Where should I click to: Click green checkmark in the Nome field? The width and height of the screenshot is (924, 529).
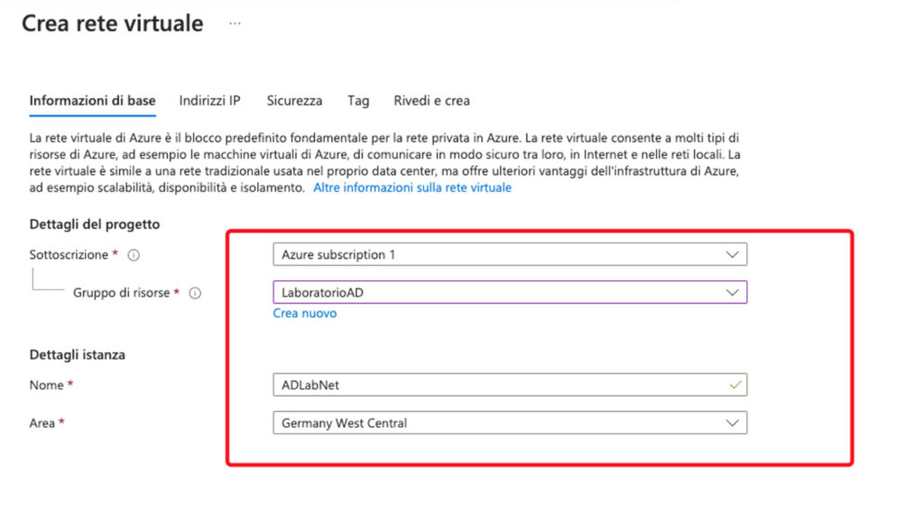click(735, 385)
